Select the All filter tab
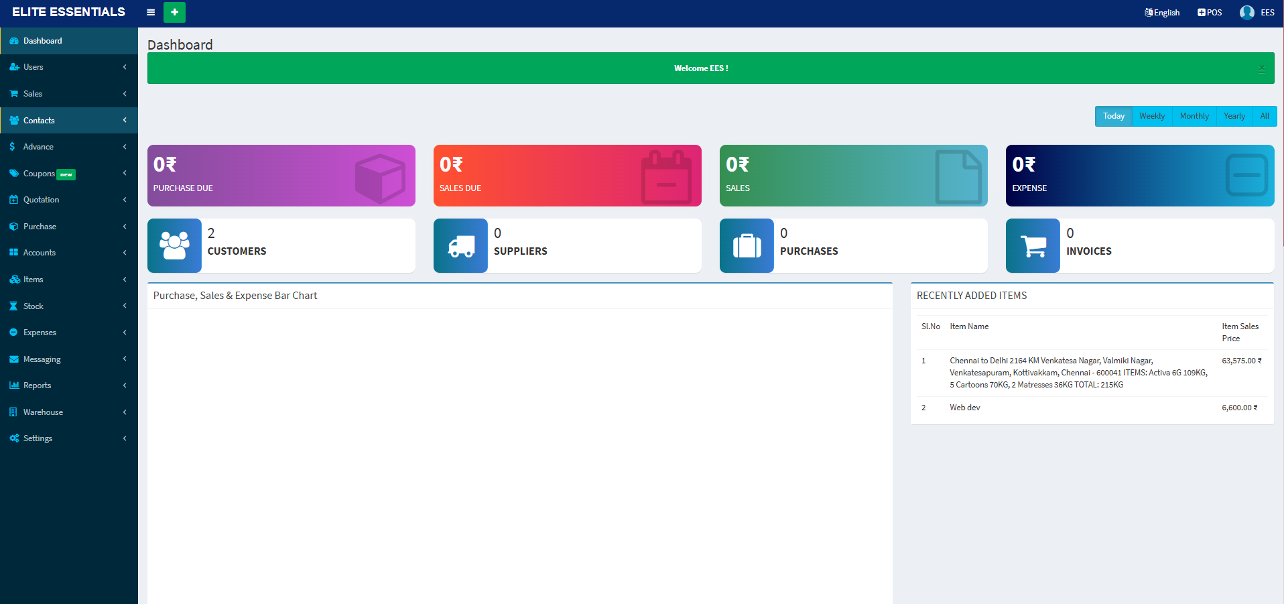This screenshot has height=604, width=1284. [x=1265, y=116]
